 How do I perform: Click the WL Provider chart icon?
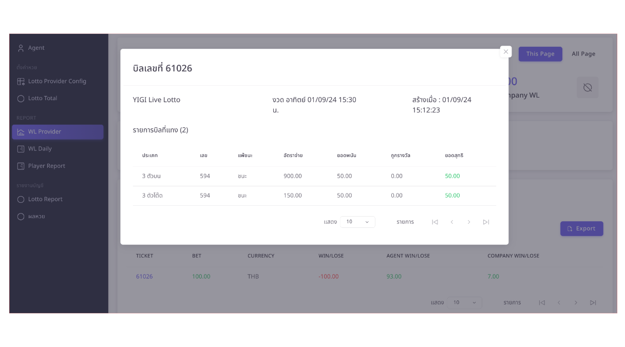[x=21, y=132]
